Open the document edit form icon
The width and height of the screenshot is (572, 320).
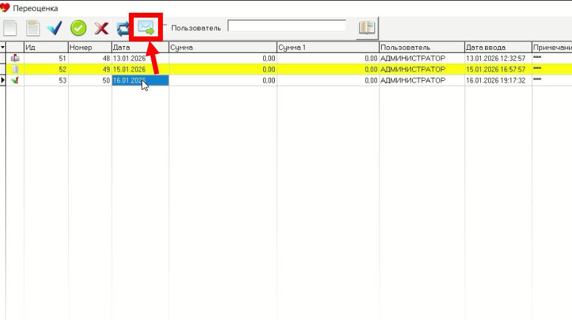(x=33, y=28)
